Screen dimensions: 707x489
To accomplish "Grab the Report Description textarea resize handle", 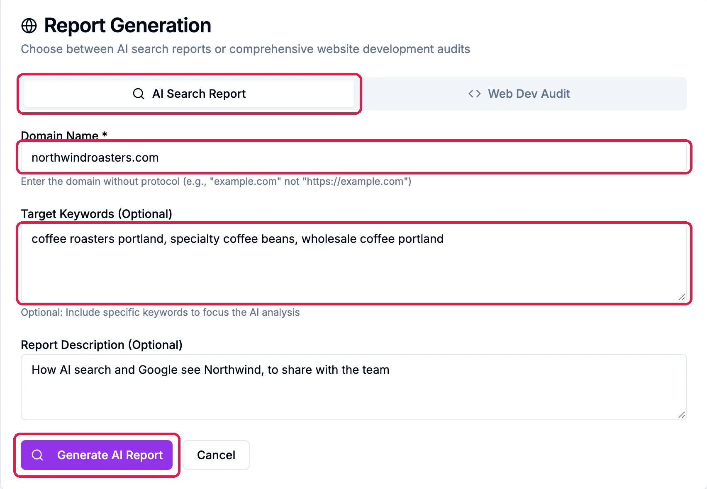I will 682,415.
